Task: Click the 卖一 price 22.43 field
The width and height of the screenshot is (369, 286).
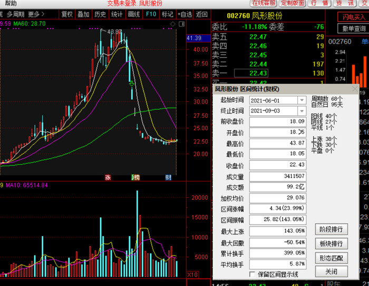Action: (251, 73)
